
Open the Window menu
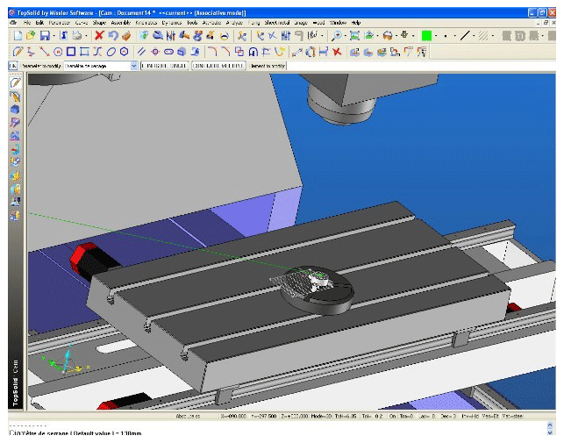click(x=338, y=22)
